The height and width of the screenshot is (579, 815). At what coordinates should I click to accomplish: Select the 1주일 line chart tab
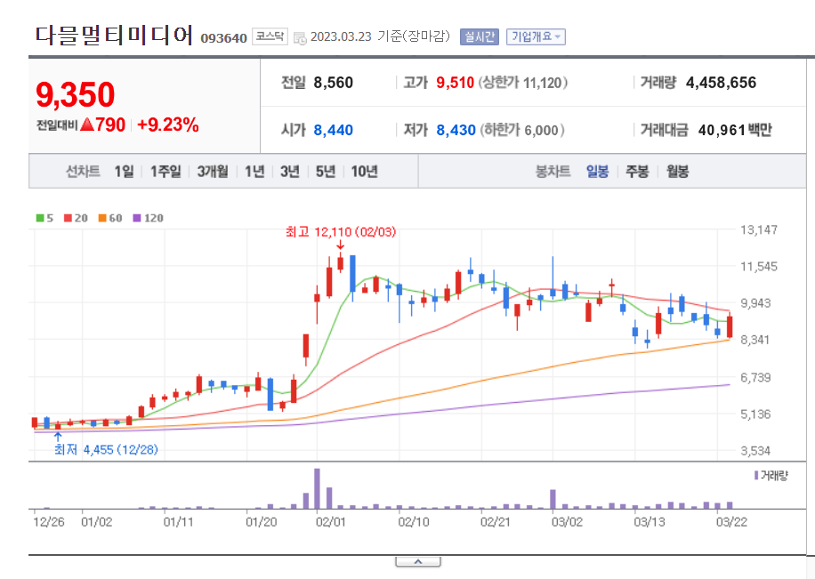point(165,171)
